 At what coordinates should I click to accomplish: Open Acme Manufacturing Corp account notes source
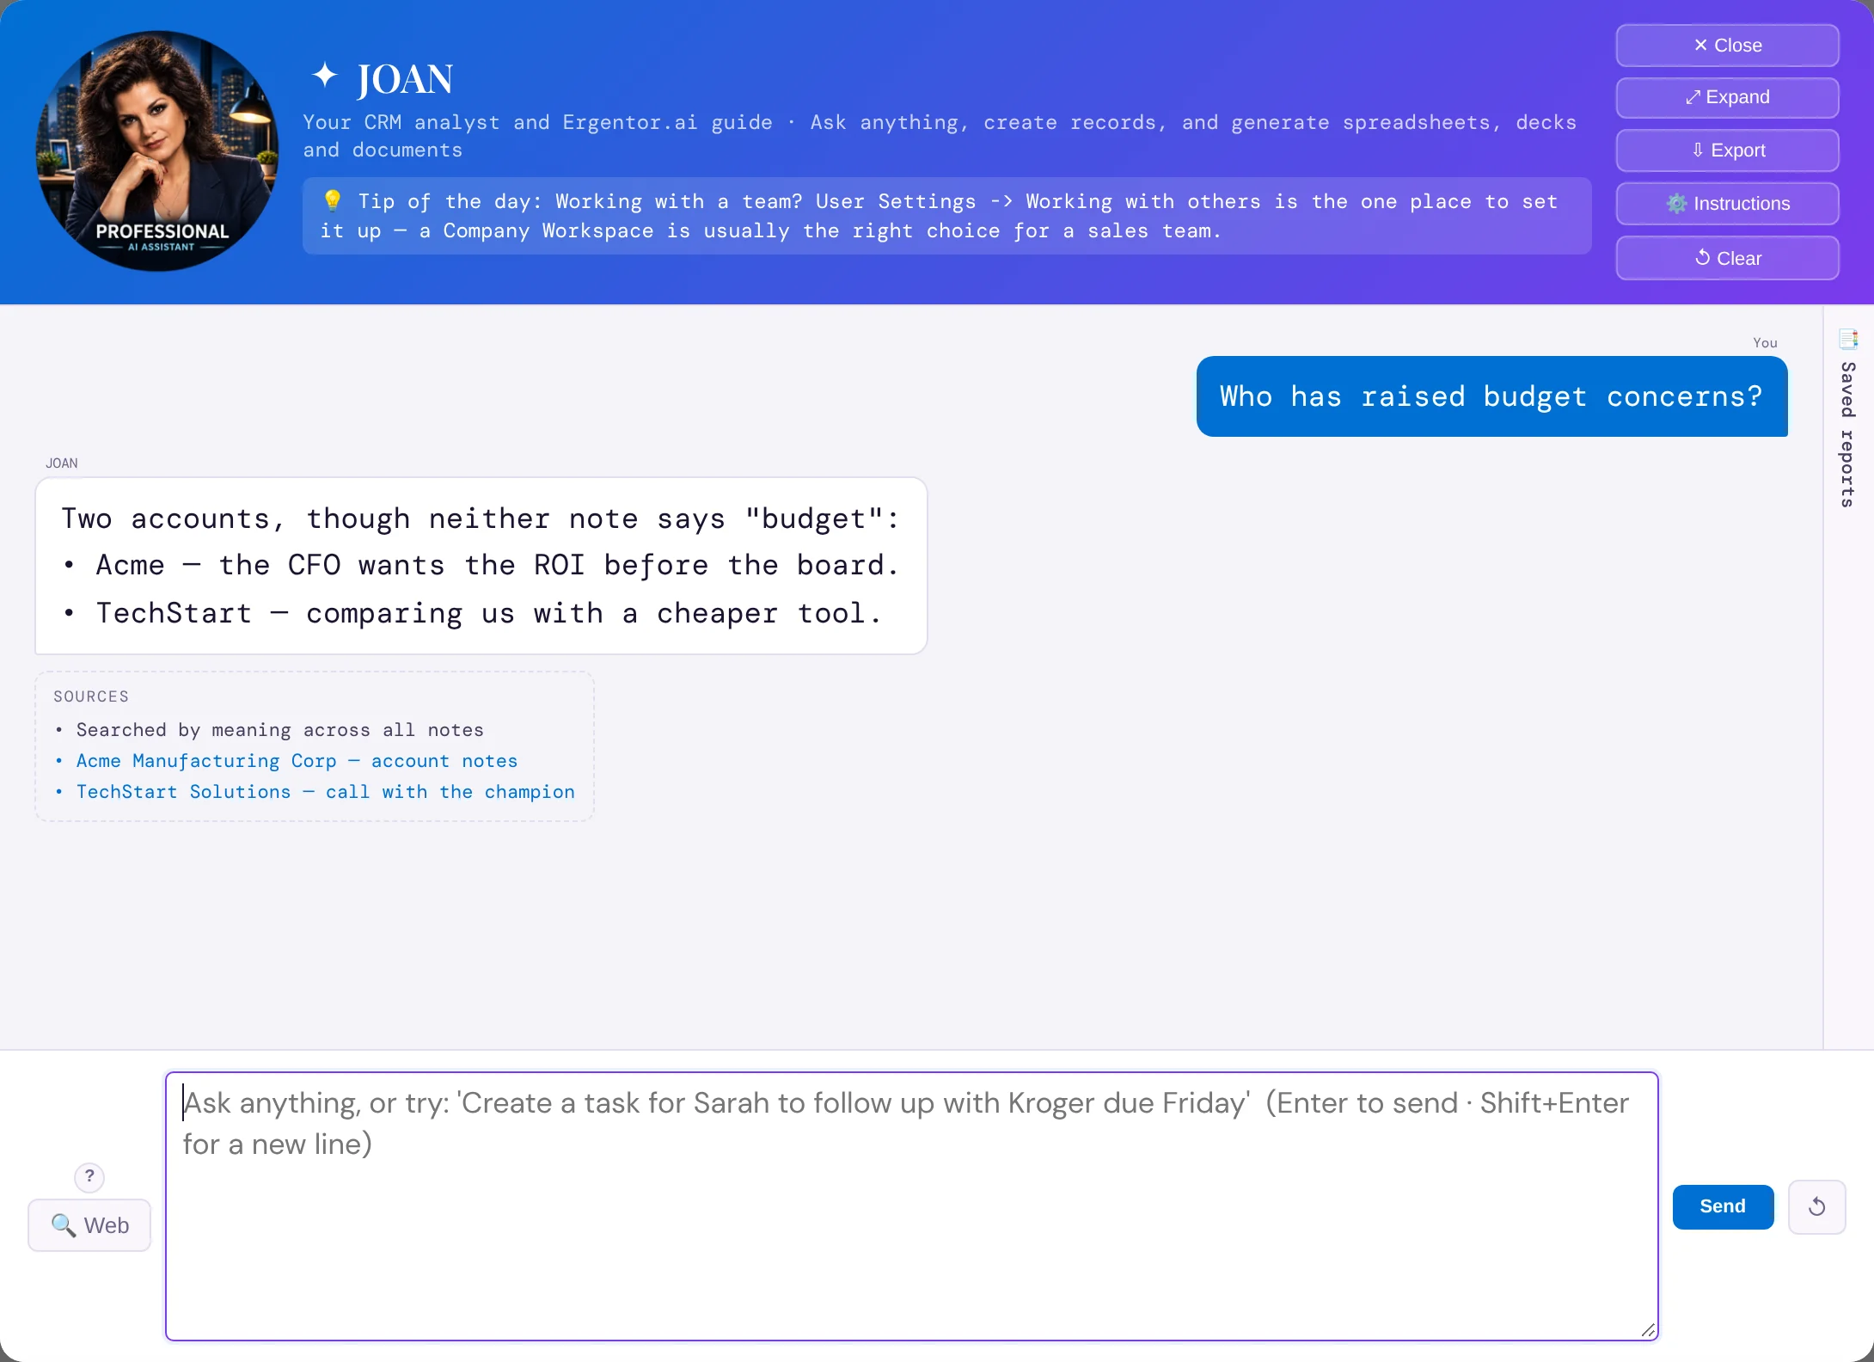tap(297, 761)
